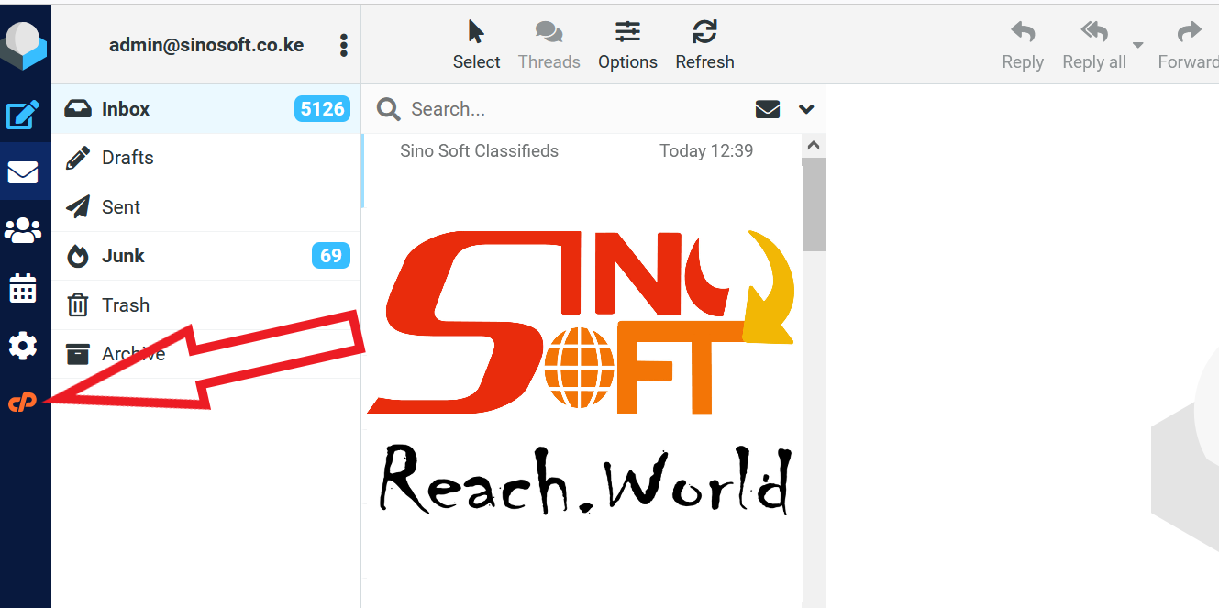The image size is (1219, 608).
Task: Open the account menu next to admin@sinosoft.co.ke
Action: tap(343, 44)
